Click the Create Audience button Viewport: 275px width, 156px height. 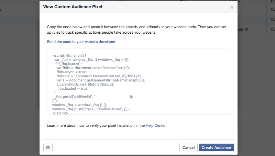(216, 147)
